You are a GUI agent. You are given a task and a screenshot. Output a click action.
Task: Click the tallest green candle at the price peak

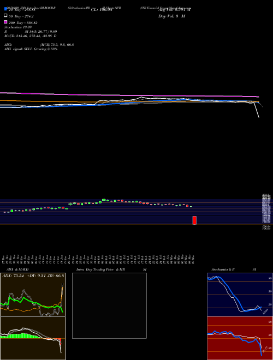pyautogui.click(x=104, y=200)
